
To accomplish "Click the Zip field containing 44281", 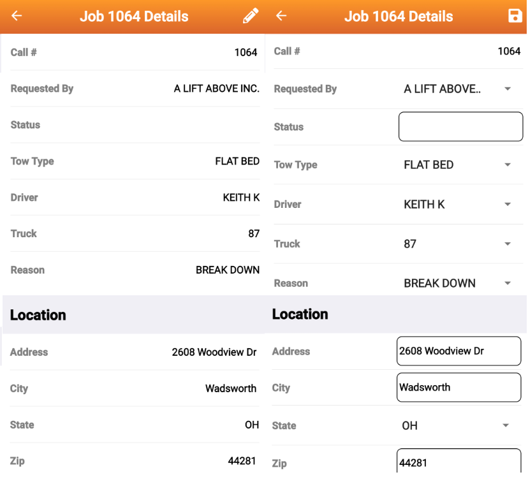I will coord(458,462).
